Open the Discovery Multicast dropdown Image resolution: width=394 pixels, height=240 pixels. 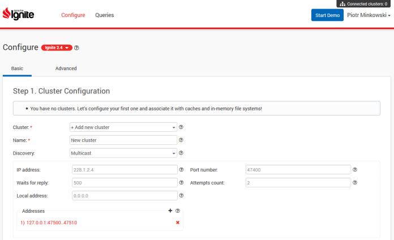coord(123,153)
